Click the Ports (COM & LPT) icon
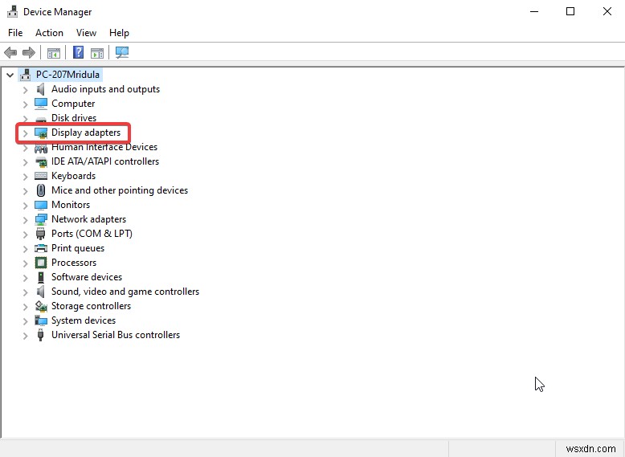This screenshot has width=625, height=457. 41,234
